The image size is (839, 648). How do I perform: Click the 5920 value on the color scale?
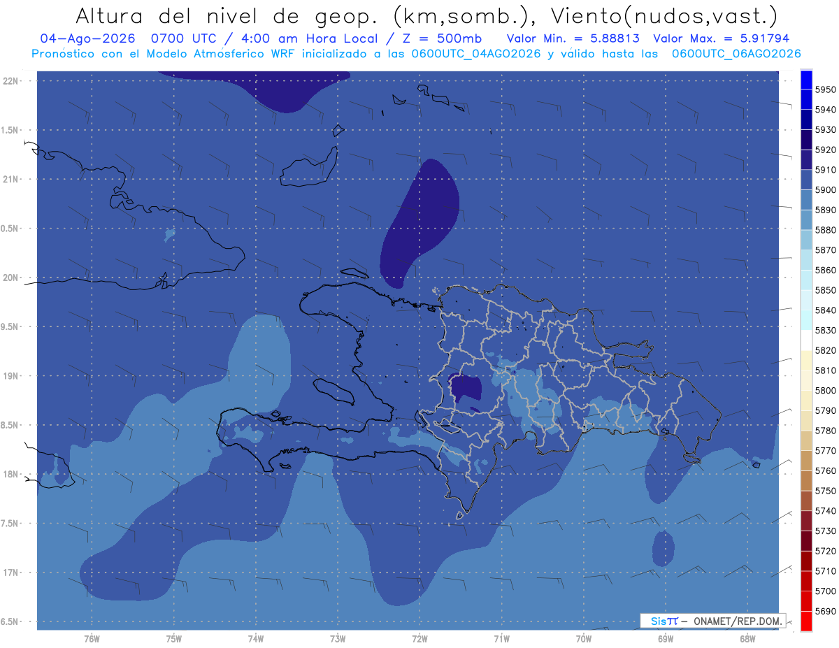(826, 150)
